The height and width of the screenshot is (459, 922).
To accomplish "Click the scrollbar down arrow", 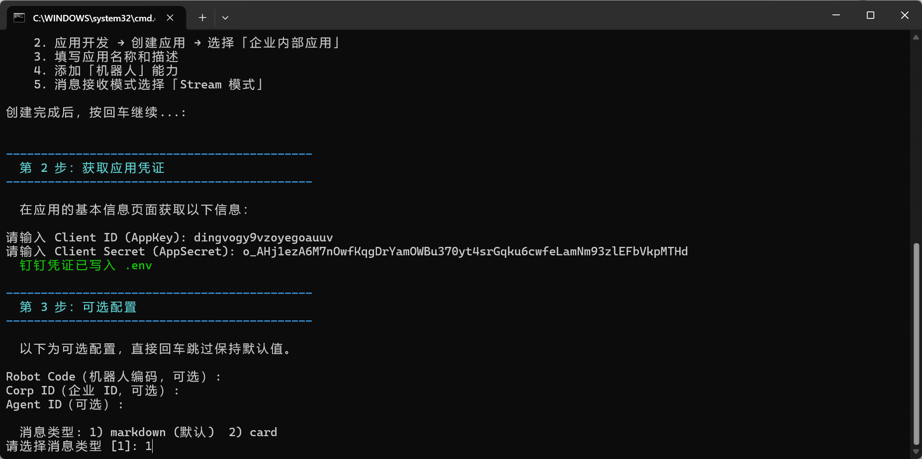I will coord(916,452).
